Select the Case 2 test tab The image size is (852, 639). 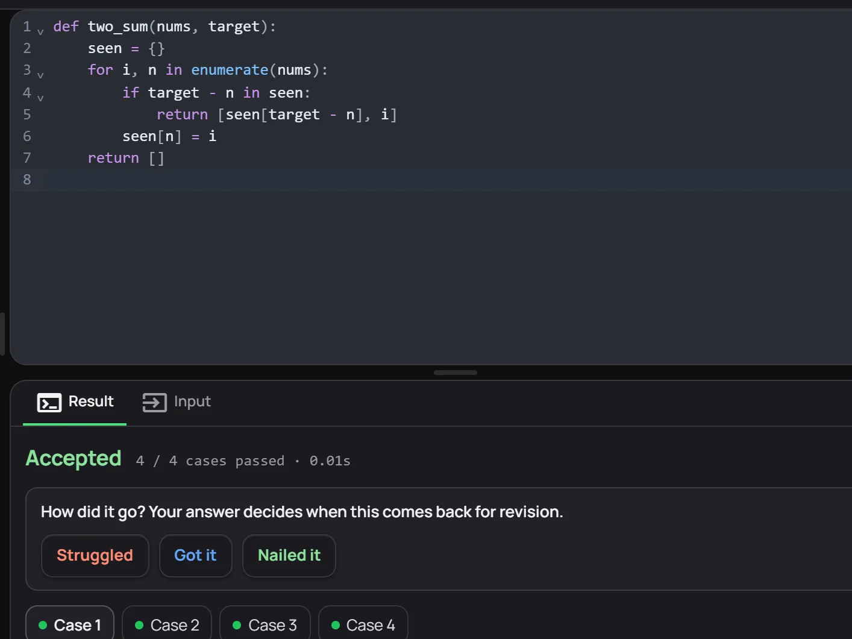point(167,625)
